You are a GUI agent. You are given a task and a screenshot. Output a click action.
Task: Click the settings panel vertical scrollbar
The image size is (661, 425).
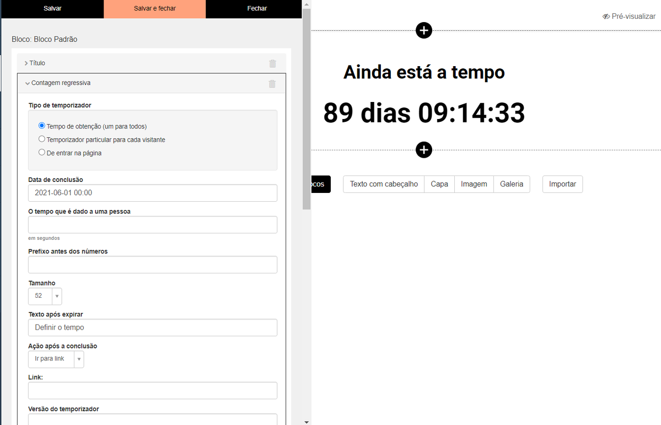click(x=307, y=110)
